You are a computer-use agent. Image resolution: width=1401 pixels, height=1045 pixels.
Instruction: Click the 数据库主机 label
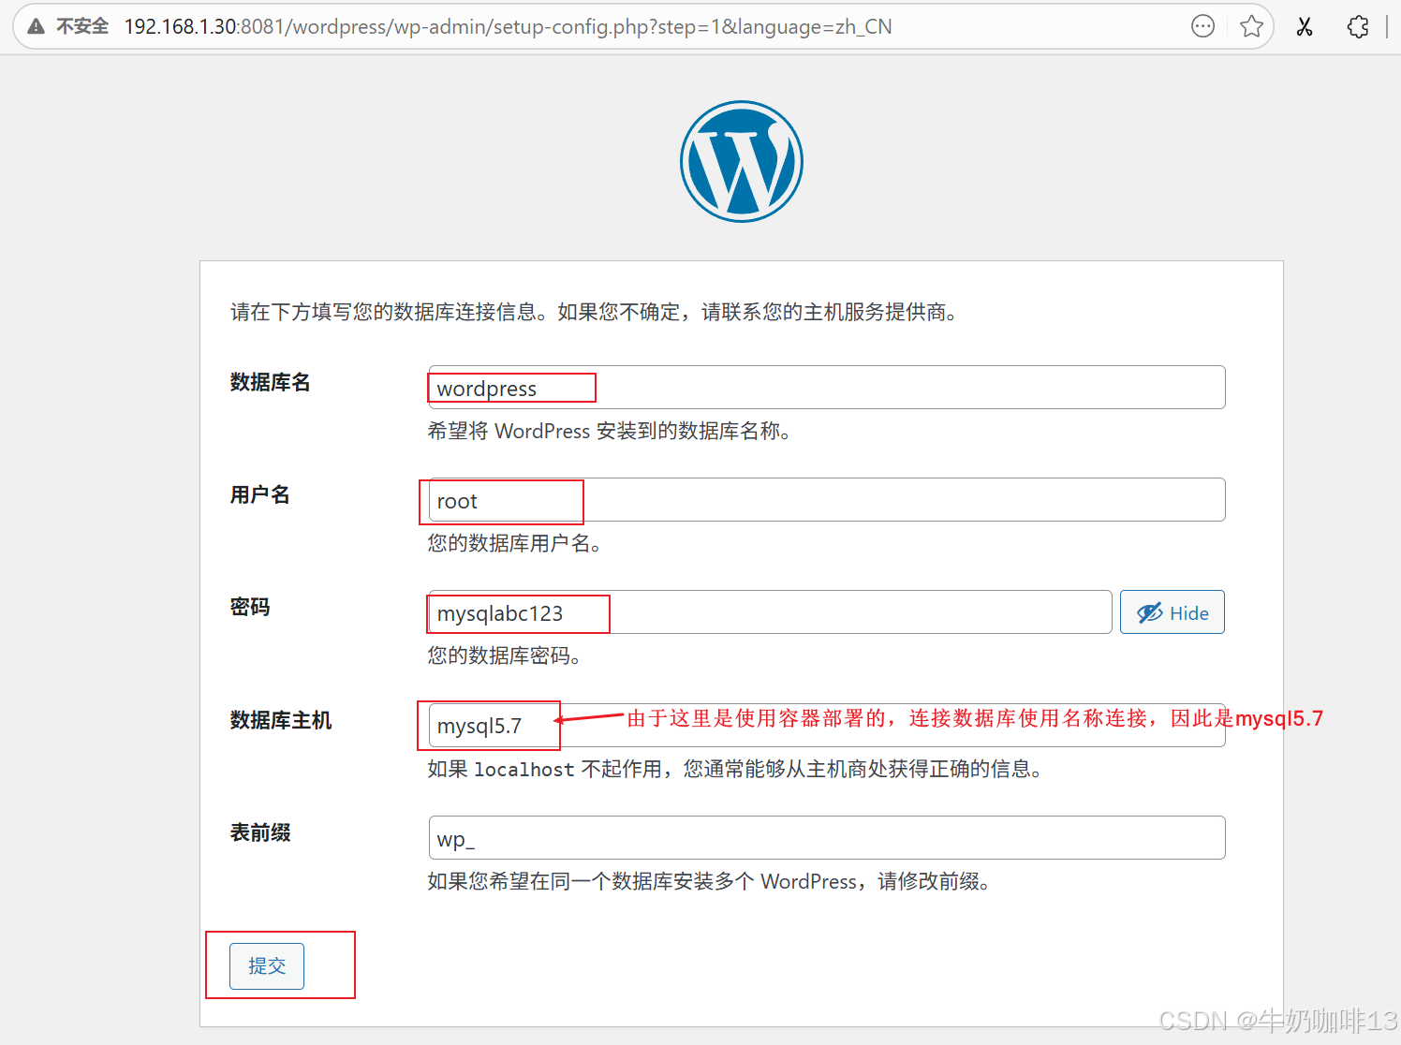(281, 720)
